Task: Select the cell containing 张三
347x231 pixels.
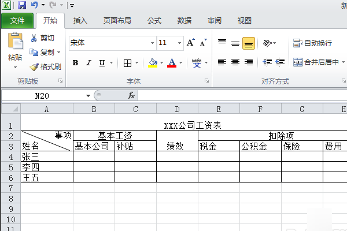Action: click(x=47, y=157)
